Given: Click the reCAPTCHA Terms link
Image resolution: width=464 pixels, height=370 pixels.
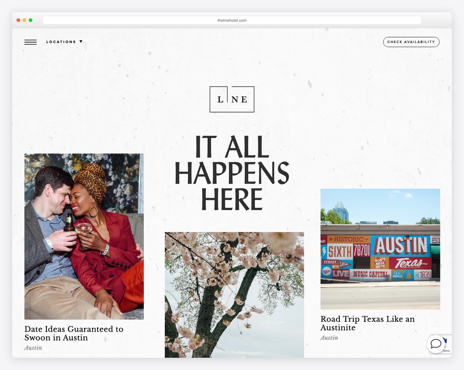Looking at the screenshot, I should pos(446,351).
